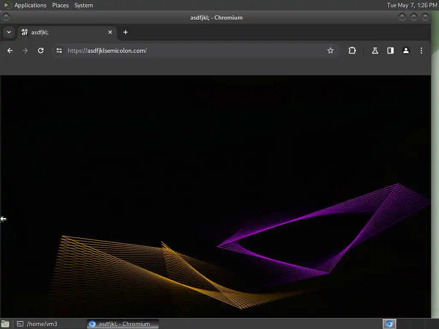Select the asdfjkl; tab
Viewport: 439px width, 329px height.
coord(67,33)
